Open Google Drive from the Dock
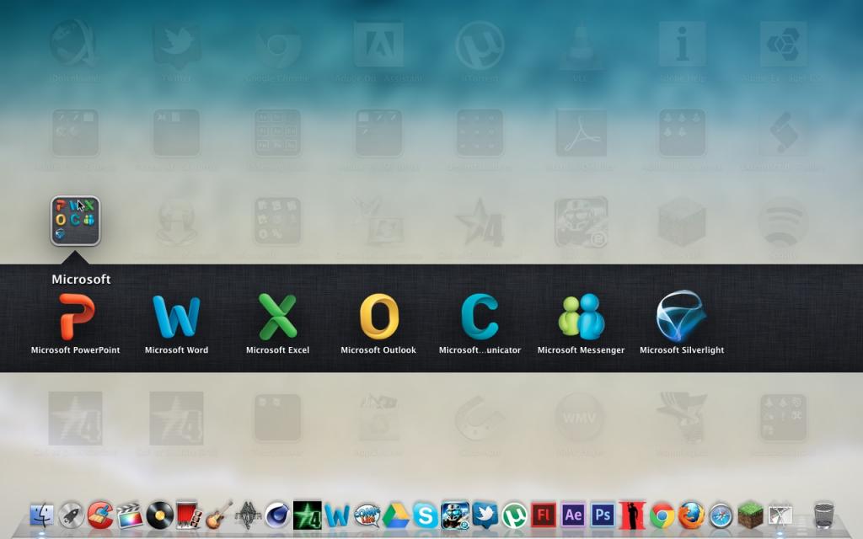This screenshot has width=863, height=539. 396,515
